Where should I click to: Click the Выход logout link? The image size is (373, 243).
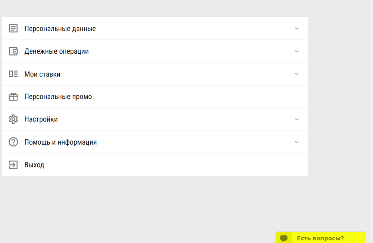34,165
